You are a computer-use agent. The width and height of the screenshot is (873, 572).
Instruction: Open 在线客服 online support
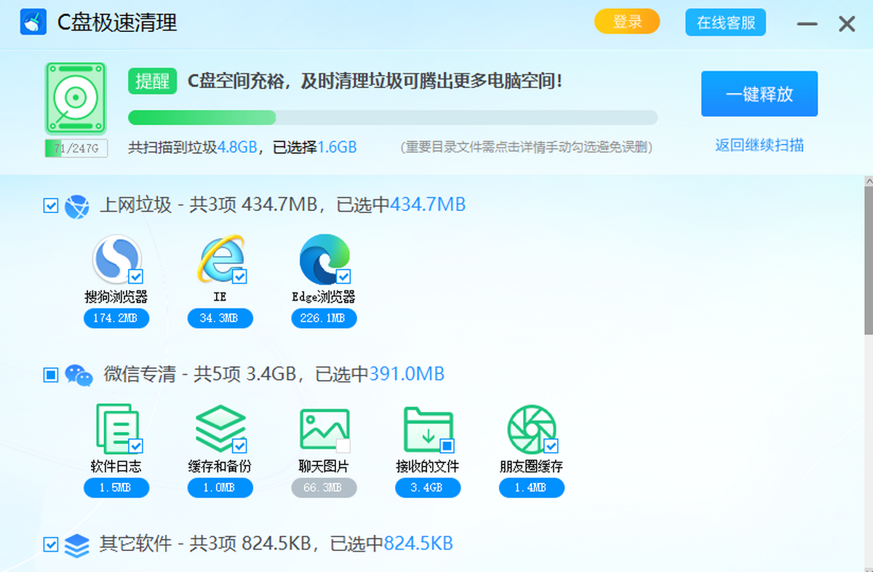coord(725,23)
